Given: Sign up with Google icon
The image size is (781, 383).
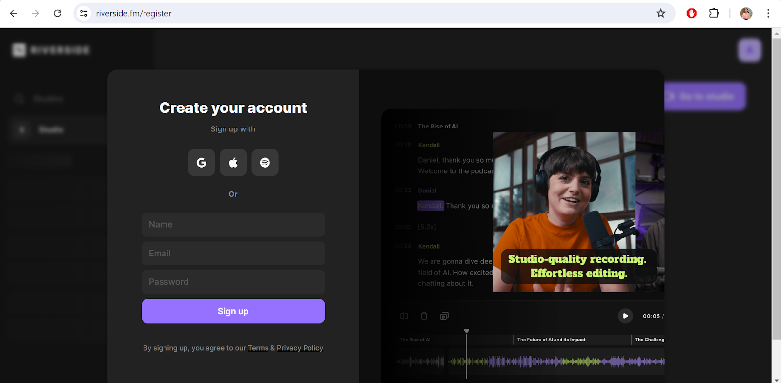Looking at the screenshot, I should pyautogui.click(x=202, y=163).
